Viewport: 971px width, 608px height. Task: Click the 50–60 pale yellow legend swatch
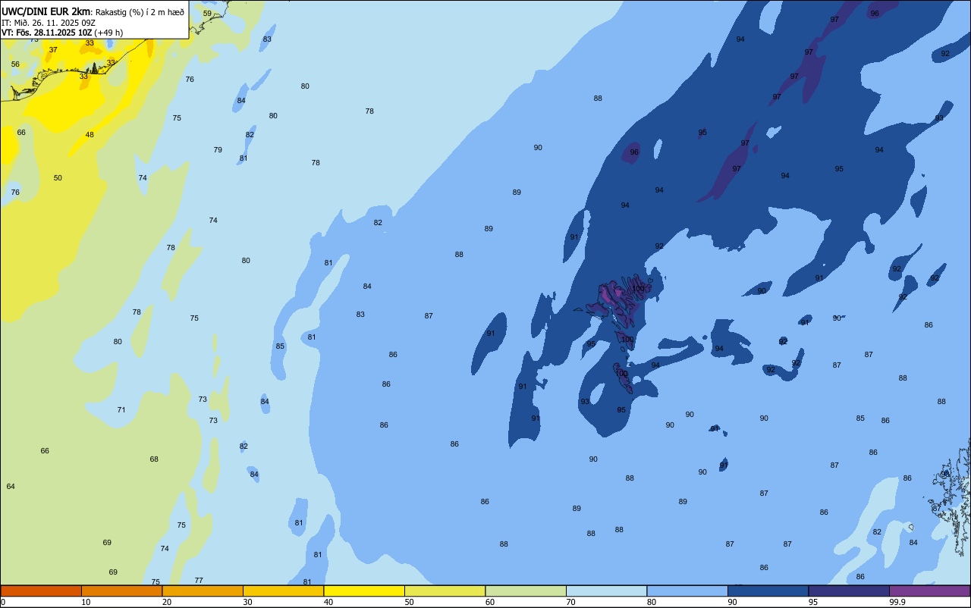coord(445,591)
